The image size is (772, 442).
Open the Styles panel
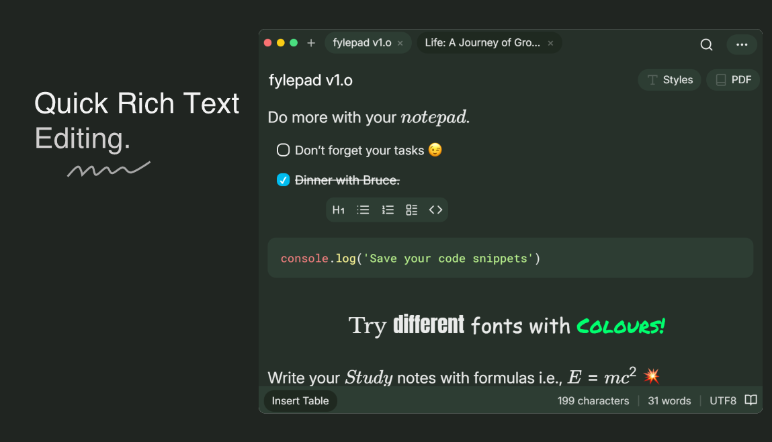tap(670, 80)
